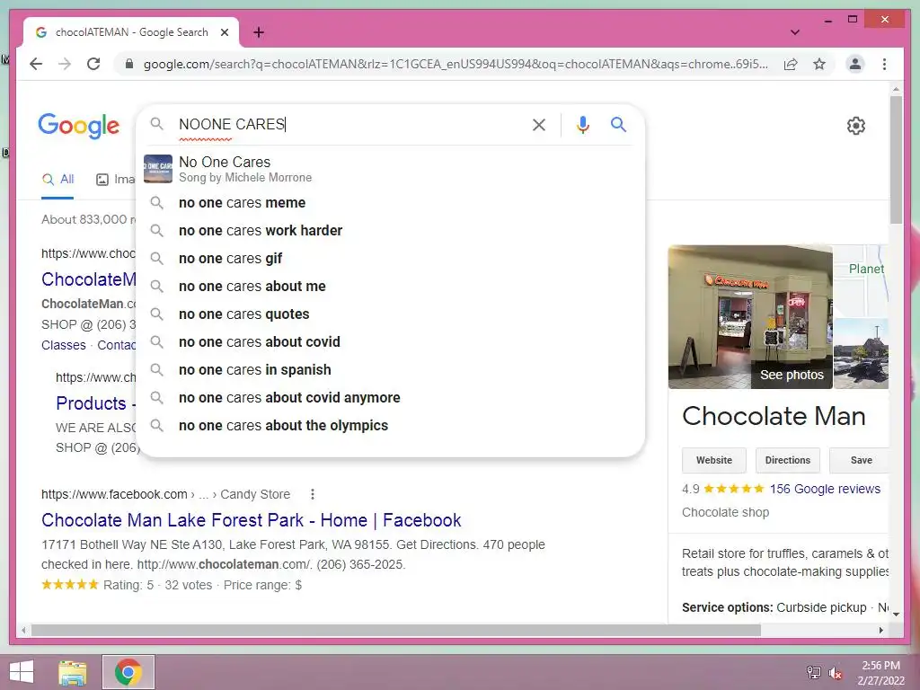This screenshot has height=690, width=920.
Task: Open the Chocolate Man Lake Forest Park Facebook result
Action: point(252,520)
